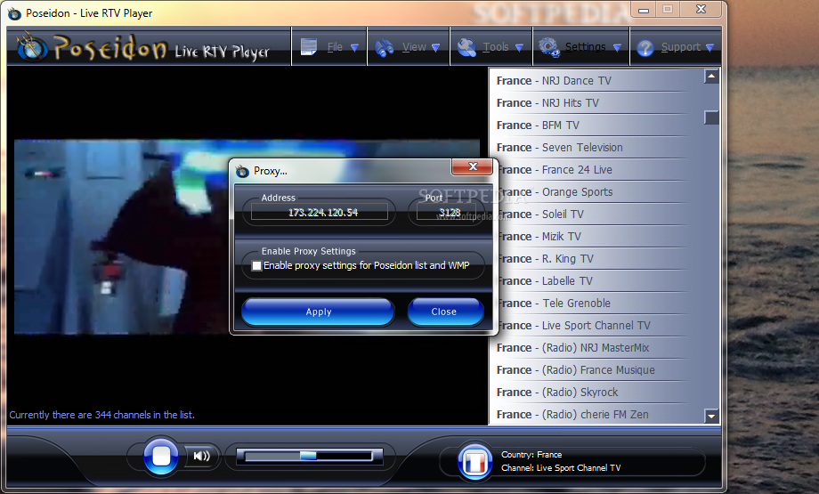
Task: Click the Country: France label
Action: pyautogui.click(x=531, y=455)
